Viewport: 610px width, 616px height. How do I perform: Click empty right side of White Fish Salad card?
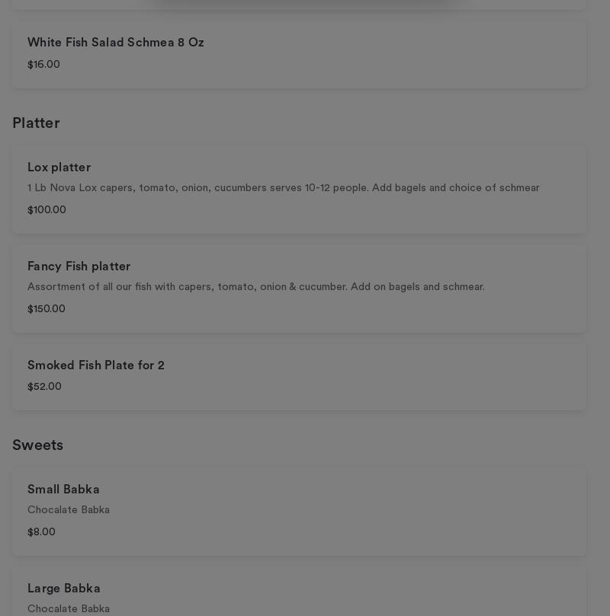coord(457,53)
